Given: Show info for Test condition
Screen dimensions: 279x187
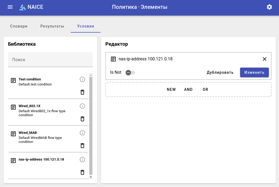Looking at the screenshot, I should 82,79.
